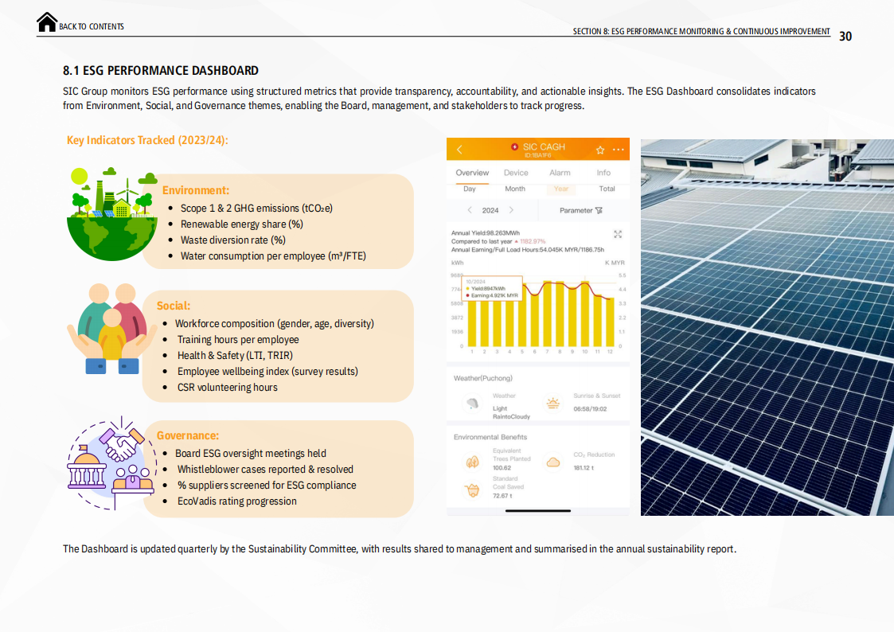Favorite the plant with the star icon
The width and height of the screenshot is (894, 632).
(600, 150)
